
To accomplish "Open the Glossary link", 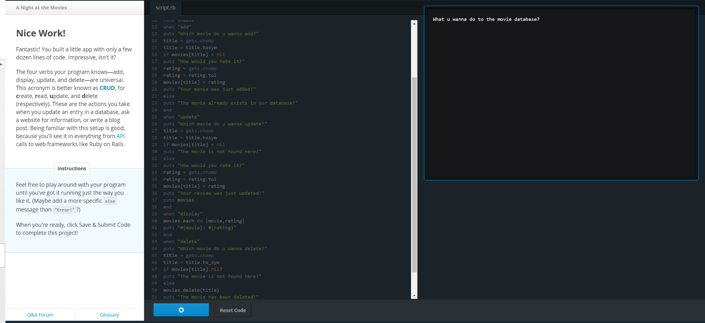I will pos(109,315).
